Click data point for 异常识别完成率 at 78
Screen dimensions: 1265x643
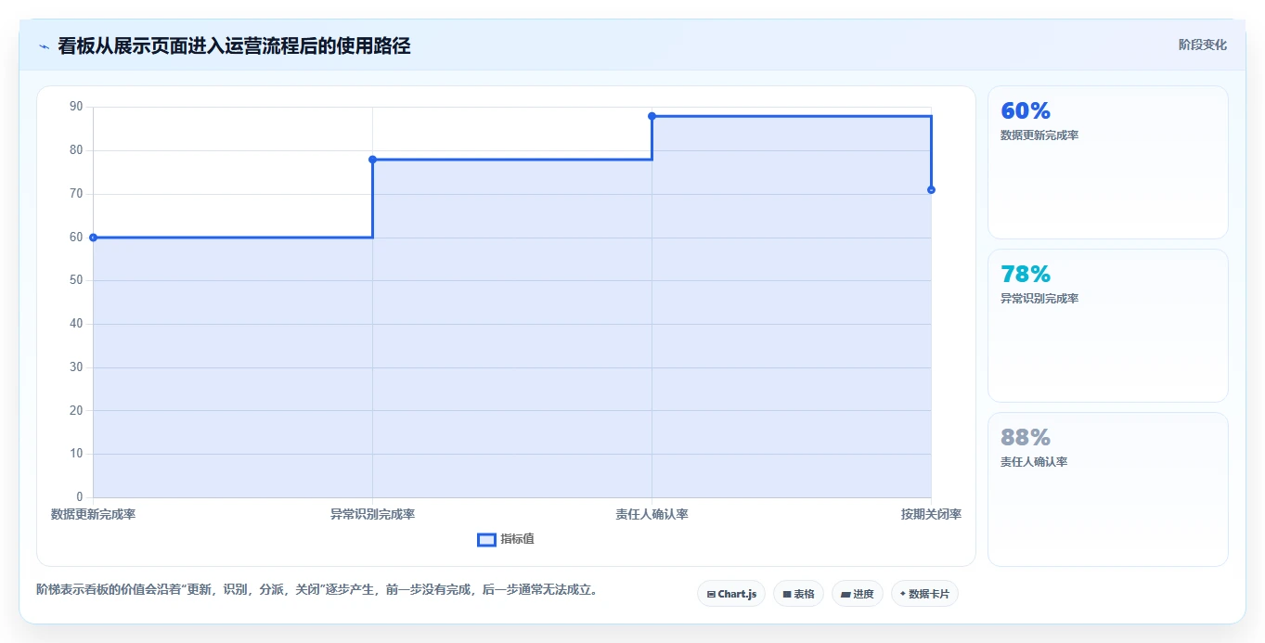[x=372, y=160]
